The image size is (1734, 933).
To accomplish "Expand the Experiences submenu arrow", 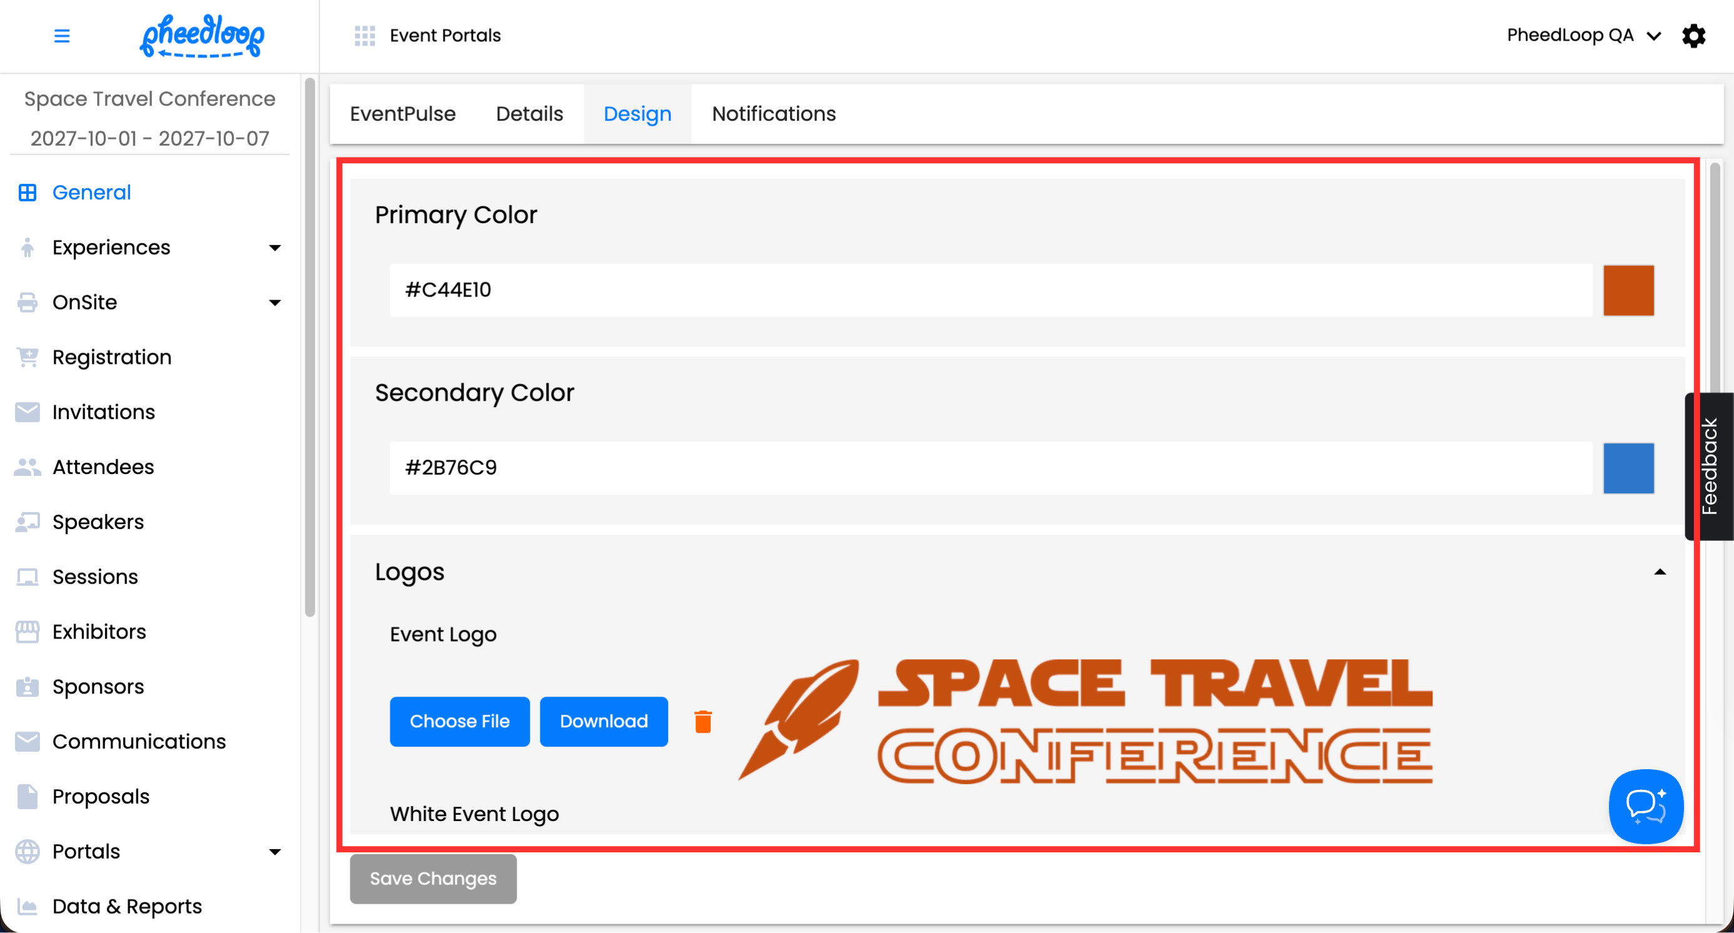I will [x=275, y=248].
